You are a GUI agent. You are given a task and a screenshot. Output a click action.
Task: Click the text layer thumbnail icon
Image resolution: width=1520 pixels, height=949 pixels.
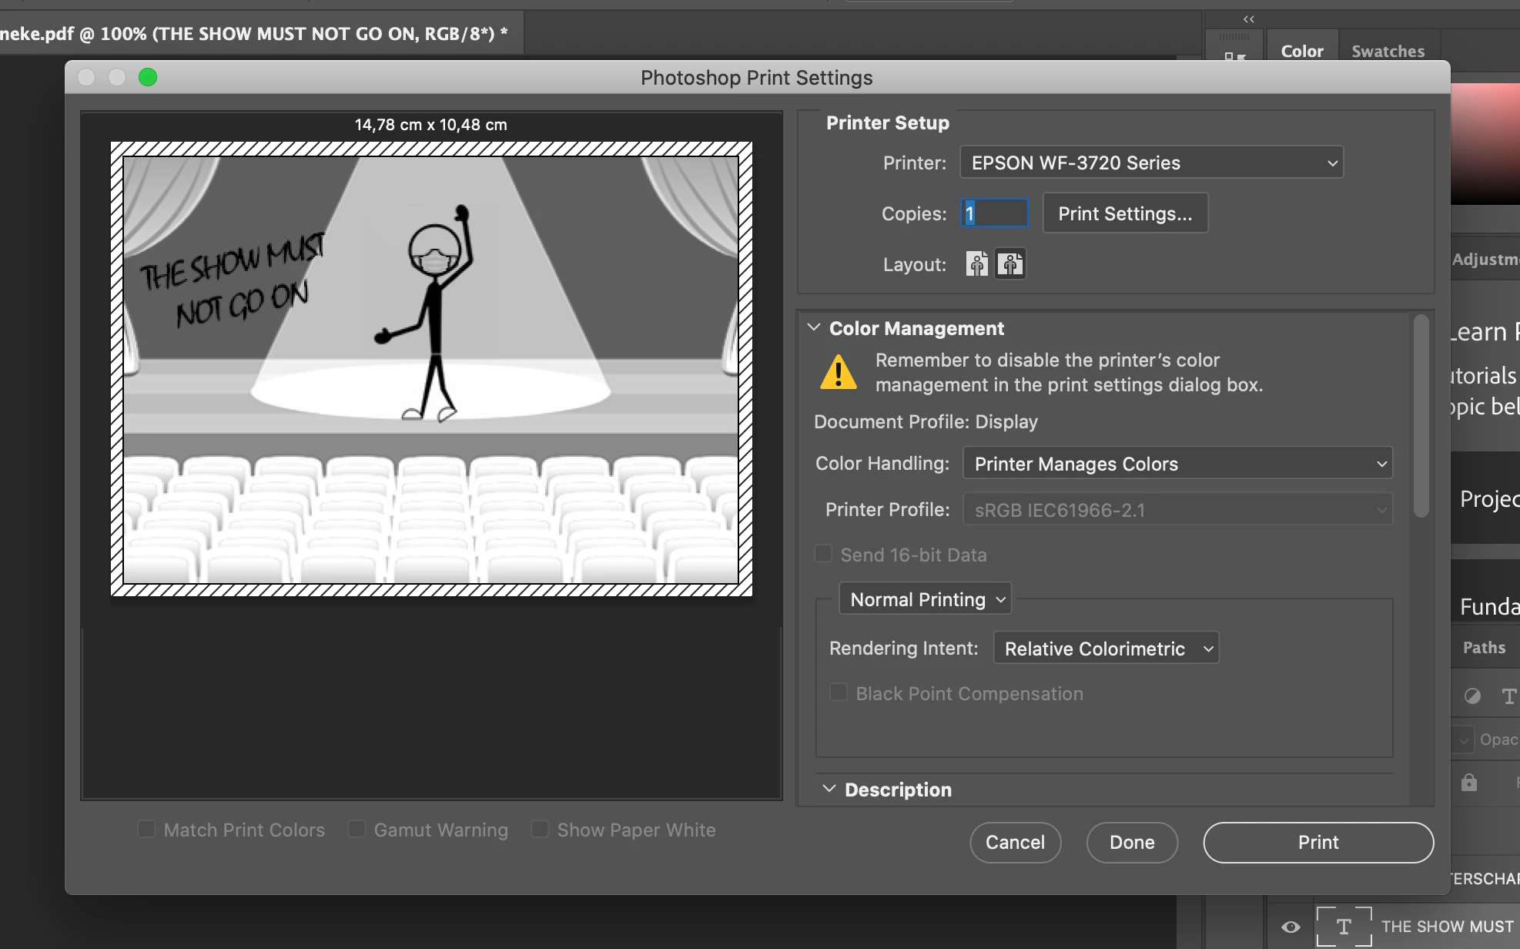click(1344, 927)
